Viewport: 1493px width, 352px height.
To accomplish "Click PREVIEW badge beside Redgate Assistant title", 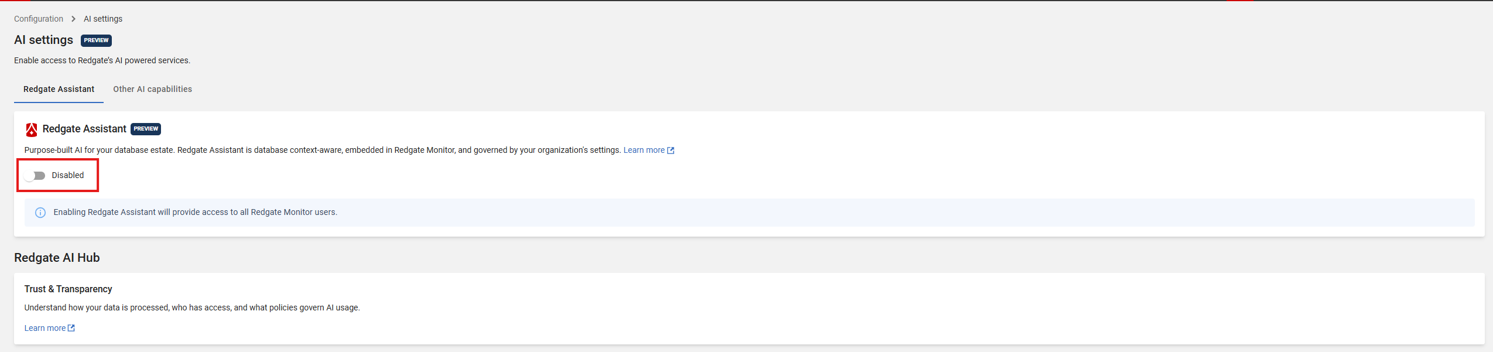I will 146,129.
